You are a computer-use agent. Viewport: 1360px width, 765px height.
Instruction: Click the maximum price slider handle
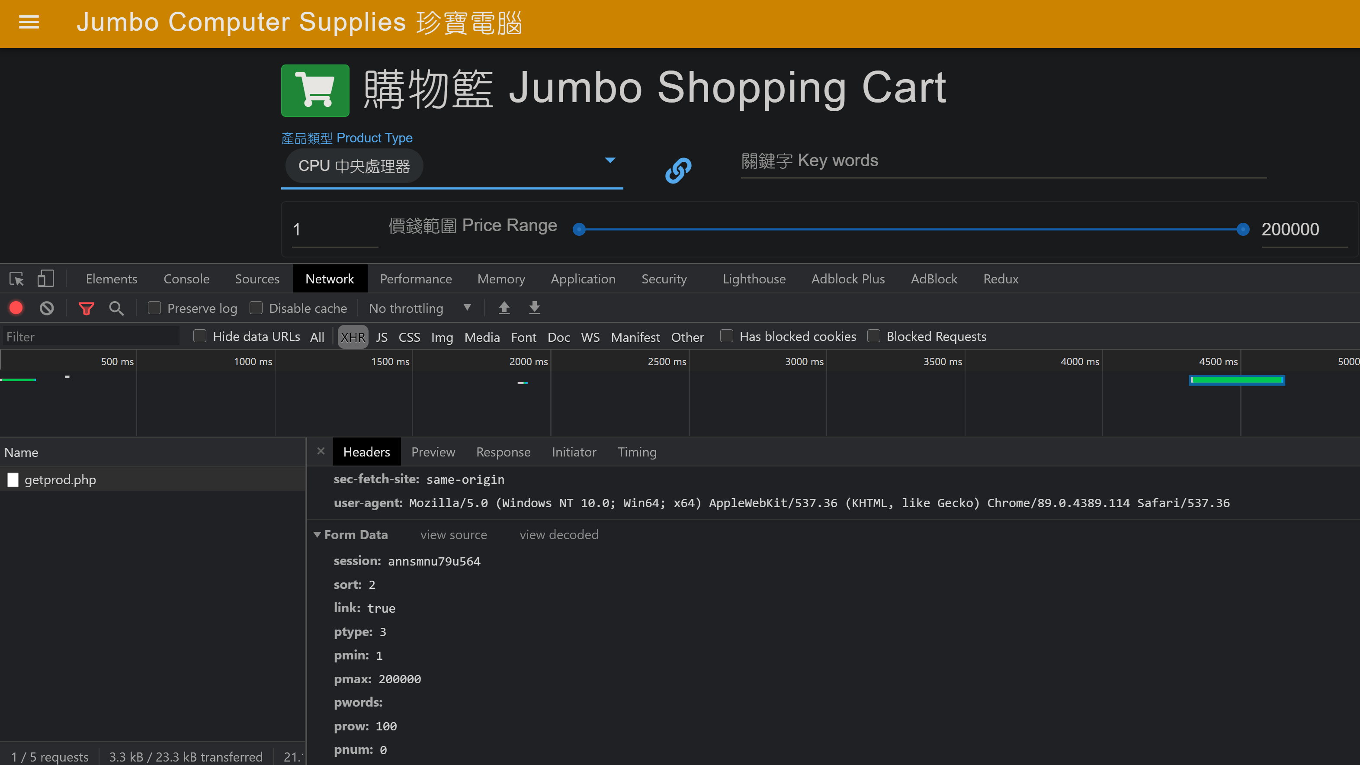[x=1243, y=229]
